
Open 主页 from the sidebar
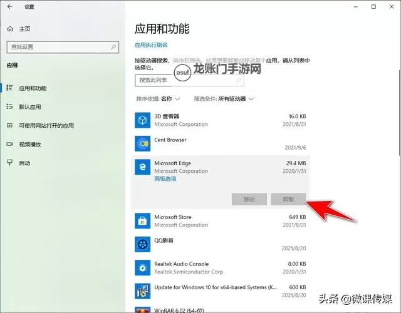(25, 29)
